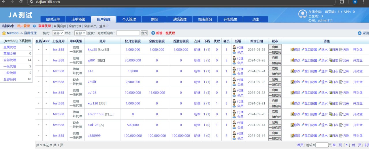Switch to the 报表查询 tab
The width and height of the screenshot is (369, 165).
pos(205,19)
